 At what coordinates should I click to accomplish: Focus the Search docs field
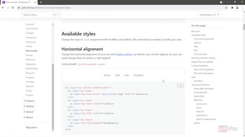click(41, 15)
